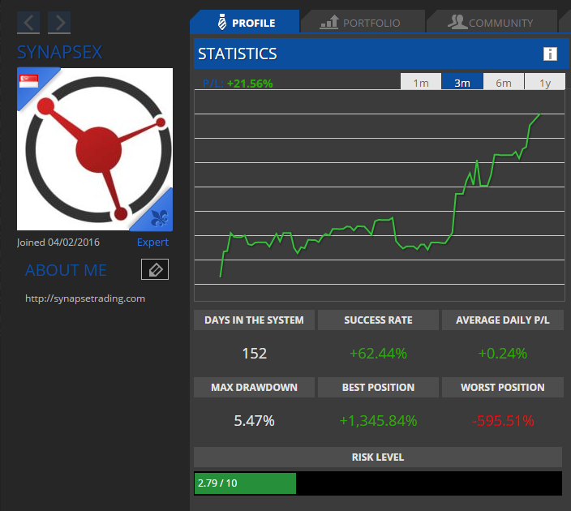Screen dimensions: 571x511
Task: Open the synapsetrading.com link
Action: [85, 298]
